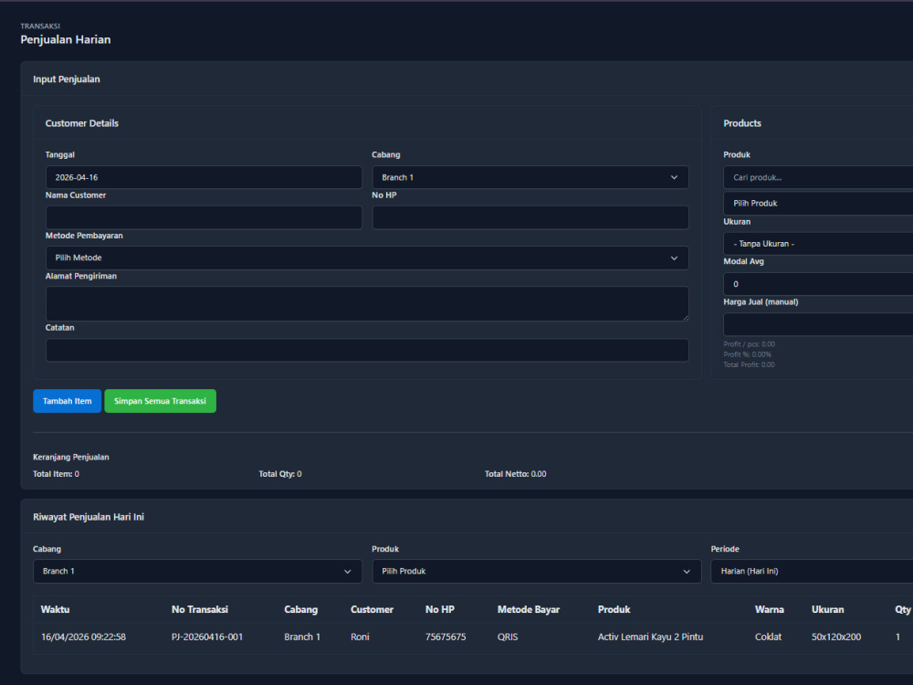Click the Keranjang Penjualan label
913x685 pixels.
pos(71,458)
